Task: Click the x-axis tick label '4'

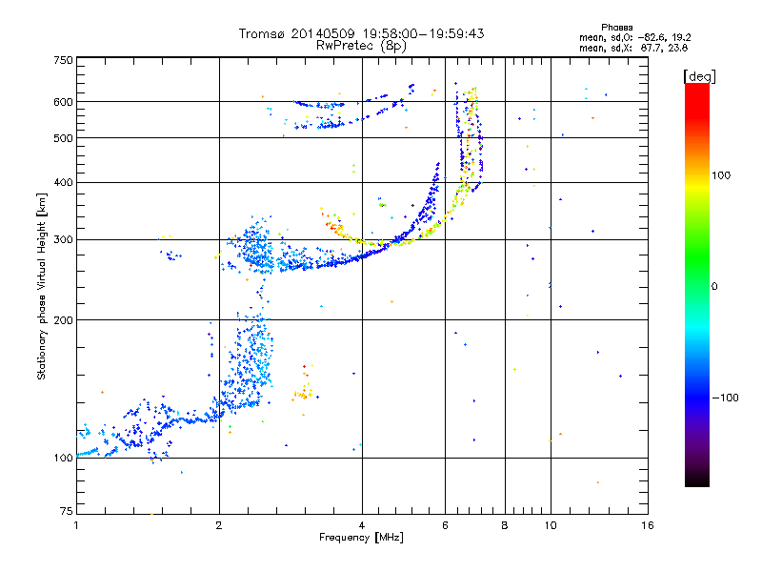Action: tap(362, 525)
